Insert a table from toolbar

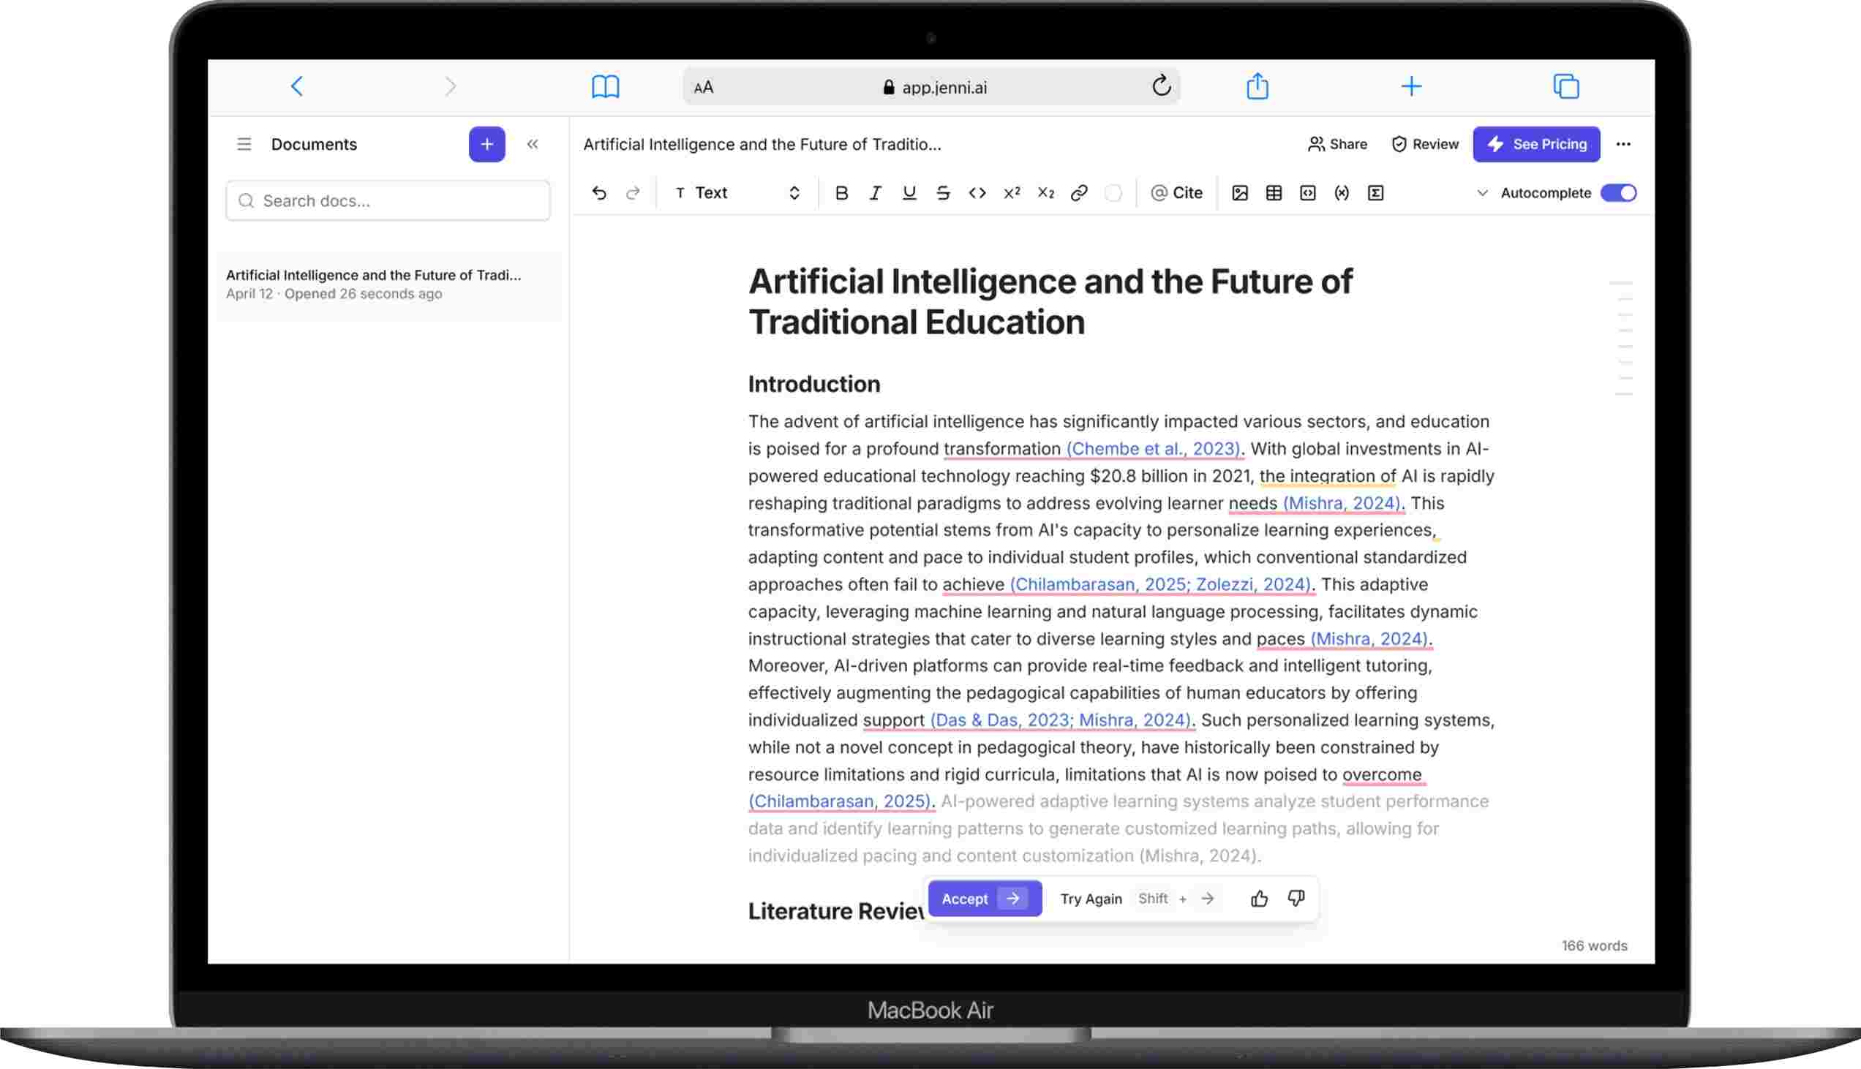(x=1274, y=193)
